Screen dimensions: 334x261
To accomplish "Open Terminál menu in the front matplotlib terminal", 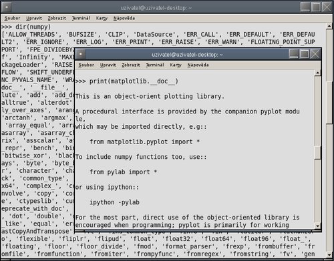I will 155,65.
